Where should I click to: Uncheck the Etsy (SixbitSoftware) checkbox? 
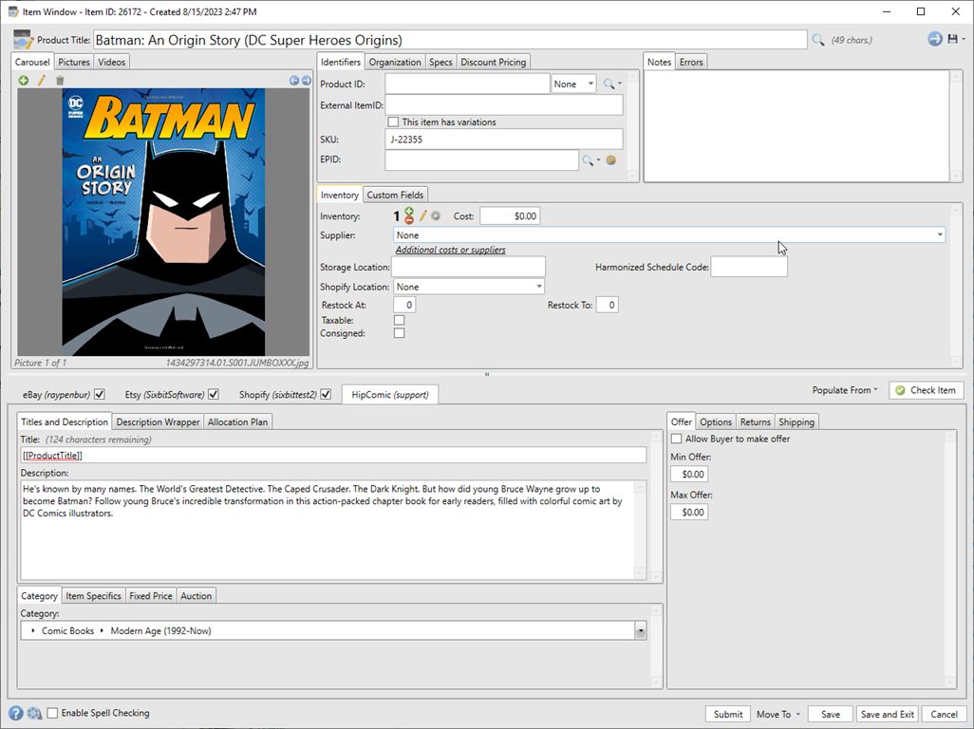click(214, 394)
